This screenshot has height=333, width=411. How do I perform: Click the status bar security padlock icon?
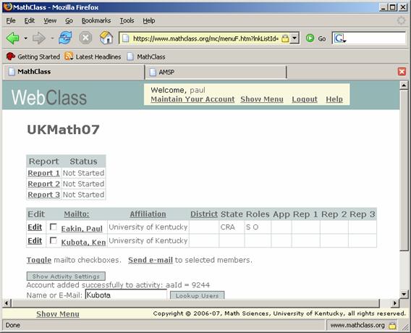coord(392,325)
